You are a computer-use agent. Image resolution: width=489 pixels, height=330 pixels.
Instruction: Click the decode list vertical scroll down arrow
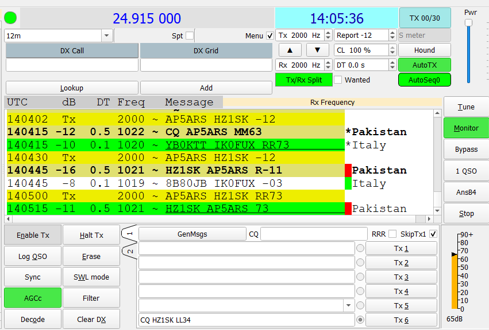437,211
